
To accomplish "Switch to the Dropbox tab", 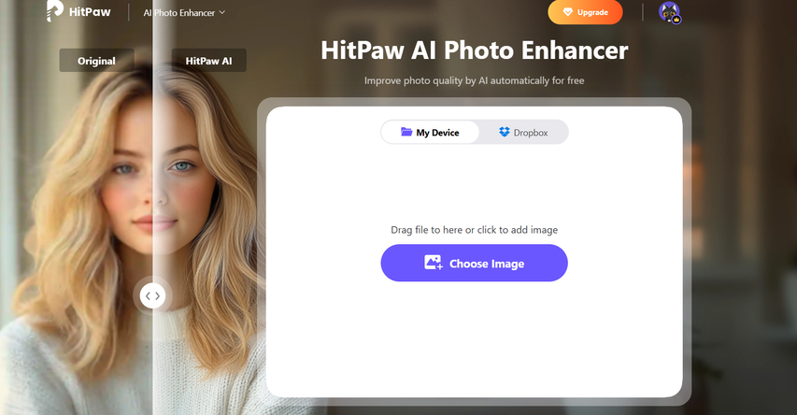I will 523,132.
